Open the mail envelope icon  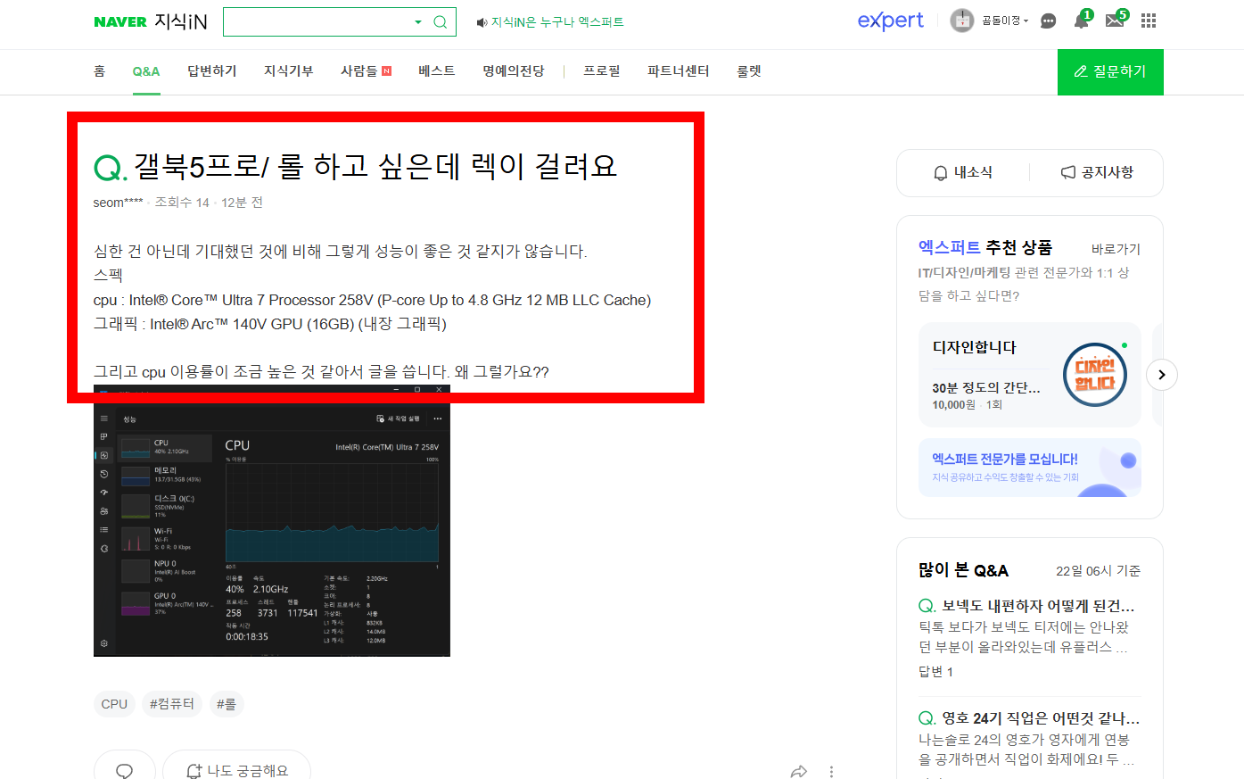[1115, 21]
